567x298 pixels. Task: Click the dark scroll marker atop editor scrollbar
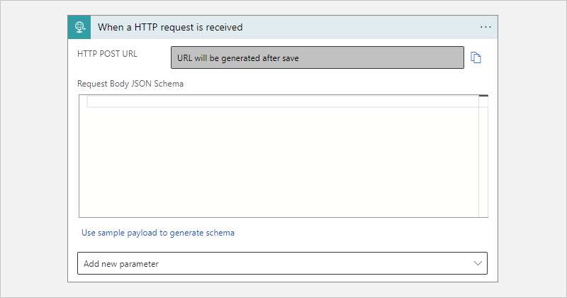483,96
